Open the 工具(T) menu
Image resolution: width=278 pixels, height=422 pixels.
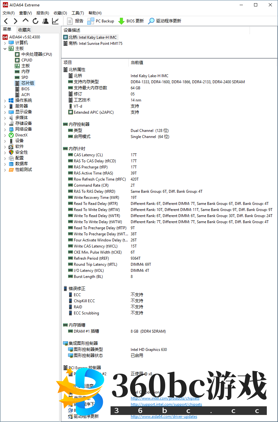pos(78,13)
